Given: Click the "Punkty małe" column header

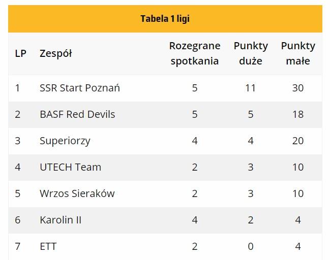Looking at the screenshot, I should tap(298, 53).
